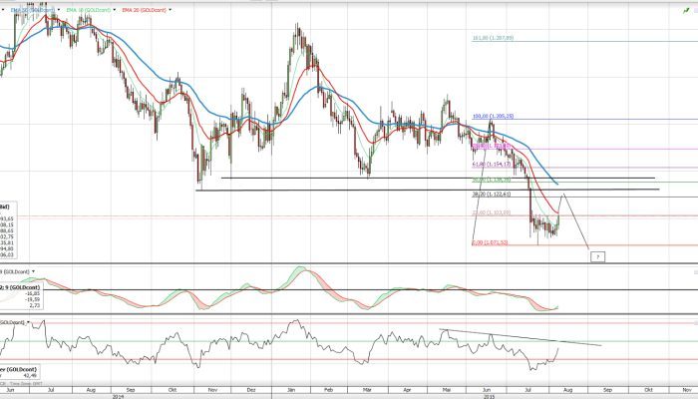This screenshot has width=698, height=399.
Task: Select the 161,80 Fibonacci level label
Action: (x=493, y=38)
